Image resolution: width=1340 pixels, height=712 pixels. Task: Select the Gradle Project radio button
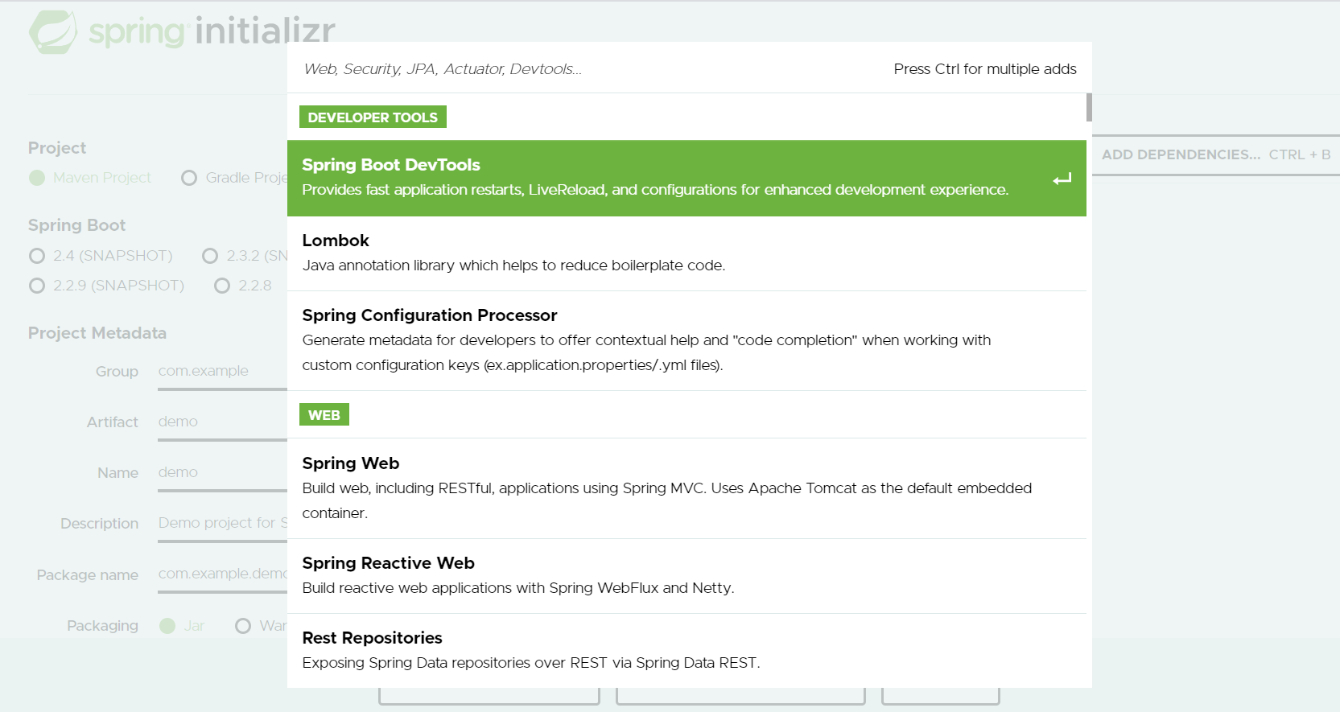point(189,178)
